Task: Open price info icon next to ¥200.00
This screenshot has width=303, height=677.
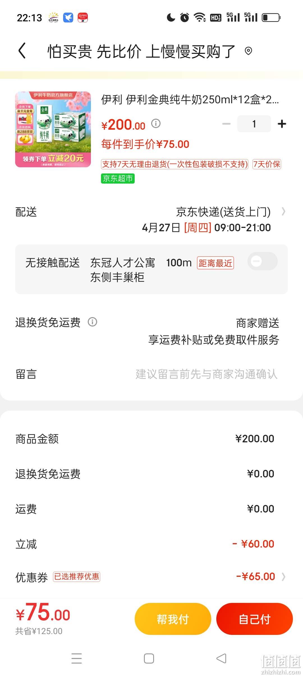Action: (156, 123)
